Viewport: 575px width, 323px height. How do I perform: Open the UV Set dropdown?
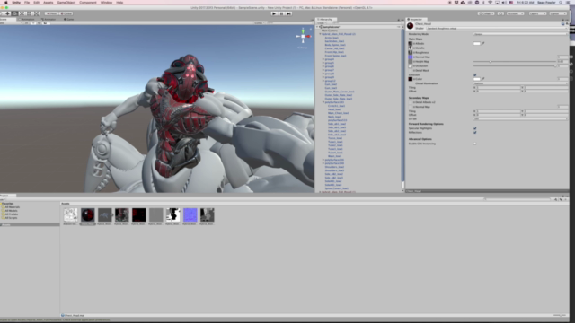[519, 119]
